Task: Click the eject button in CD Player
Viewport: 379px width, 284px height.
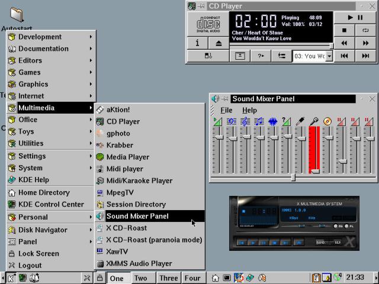Action: click(x=219, y=43)
